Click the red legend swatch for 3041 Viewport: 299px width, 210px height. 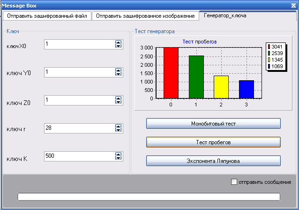click(x=269, y=47)
